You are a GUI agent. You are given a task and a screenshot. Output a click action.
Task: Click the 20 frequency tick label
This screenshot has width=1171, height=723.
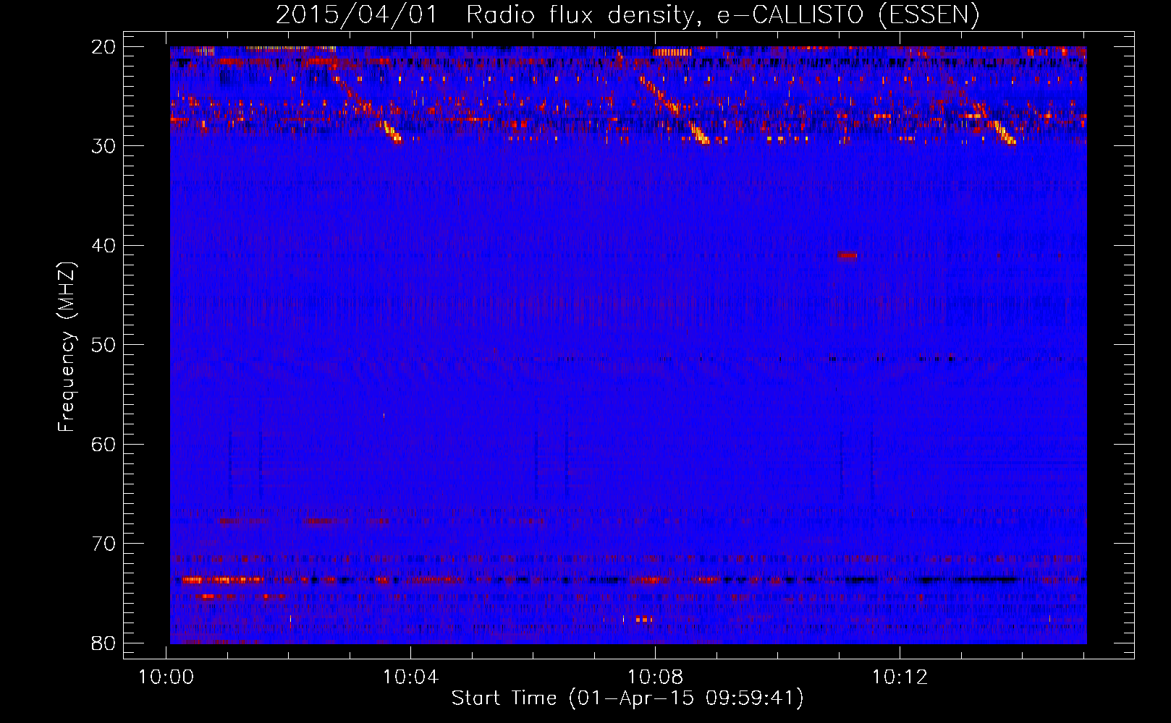(104, 47)
